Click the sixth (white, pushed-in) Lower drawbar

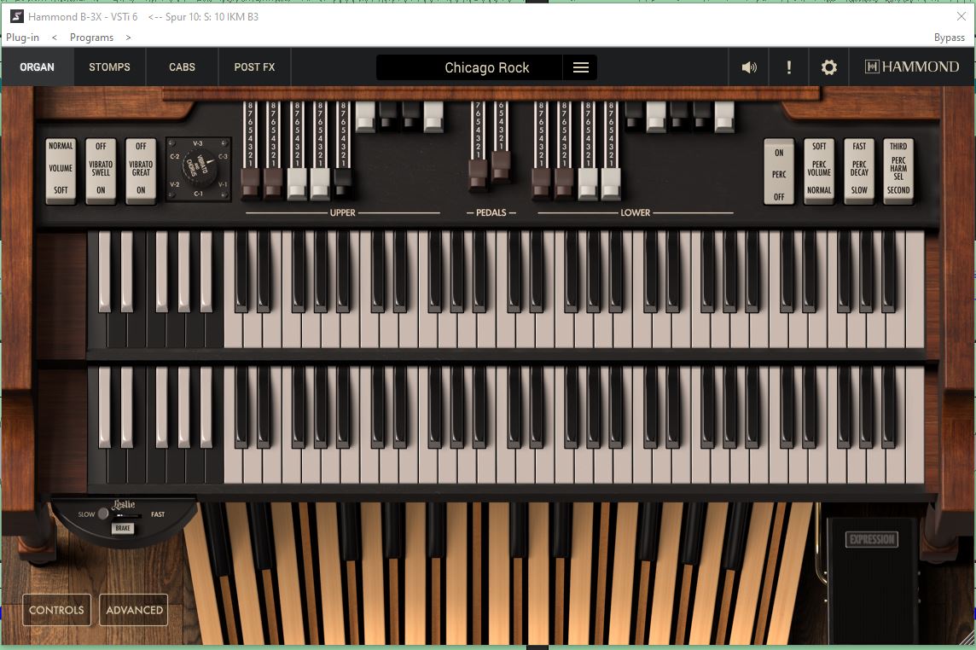click(x=656, y=116)
